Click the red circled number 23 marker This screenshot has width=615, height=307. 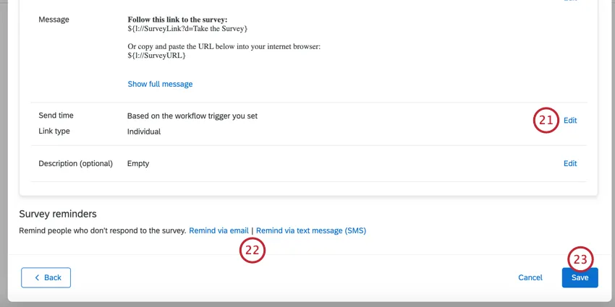point(580,259)
